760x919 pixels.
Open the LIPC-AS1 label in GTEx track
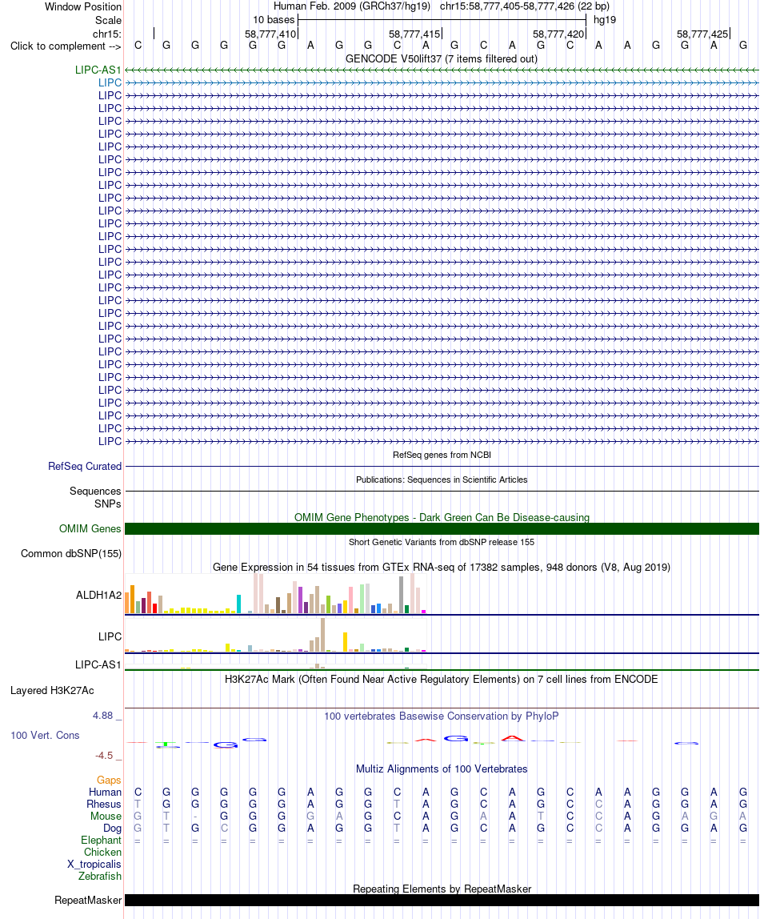98,665
